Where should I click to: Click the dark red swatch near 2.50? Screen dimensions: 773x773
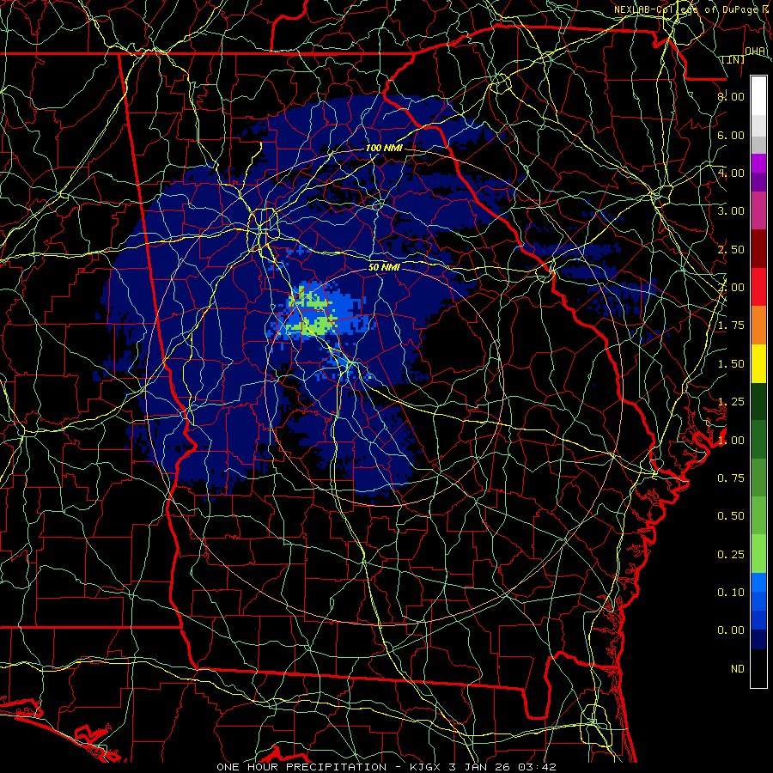point(758,248)
